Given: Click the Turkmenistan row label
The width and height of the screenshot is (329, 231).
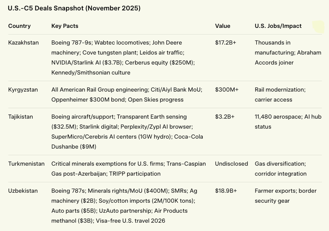Looking at the screenshot, I should (x=26, y=164).
